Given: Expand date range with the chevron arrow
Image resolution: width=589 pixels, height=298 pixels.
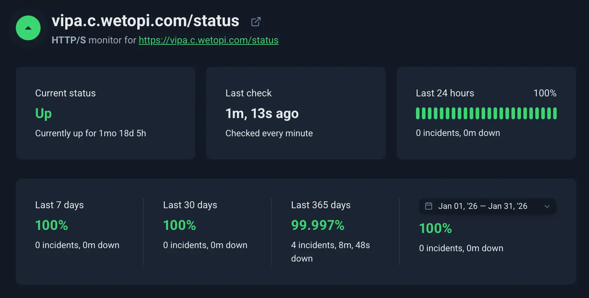Looking at the screenshot, I should (547, 206).
